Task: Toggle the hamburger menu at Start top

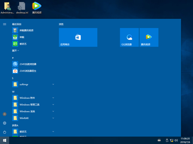Action: click(5, 24)
